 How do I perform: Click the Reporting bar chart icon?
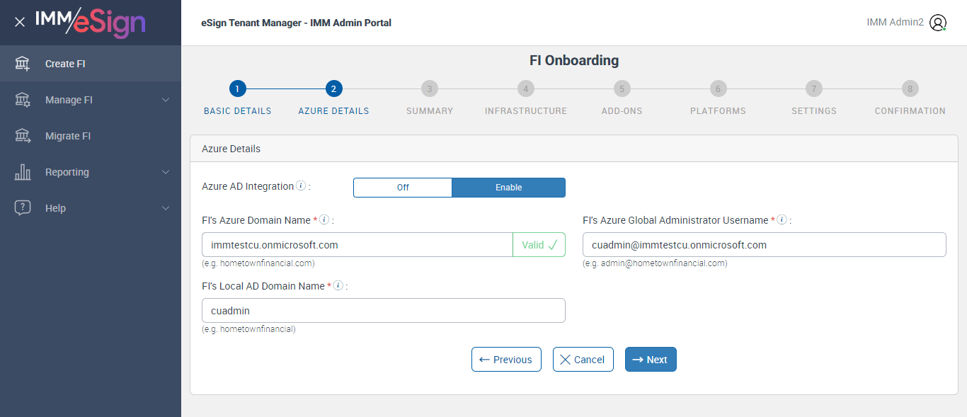coord(23,172)
